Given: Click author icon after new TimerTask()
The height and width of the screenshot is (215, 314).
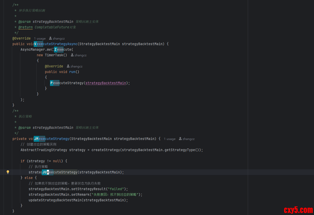Looking at the screenshot, I should (x=72, y=55).
